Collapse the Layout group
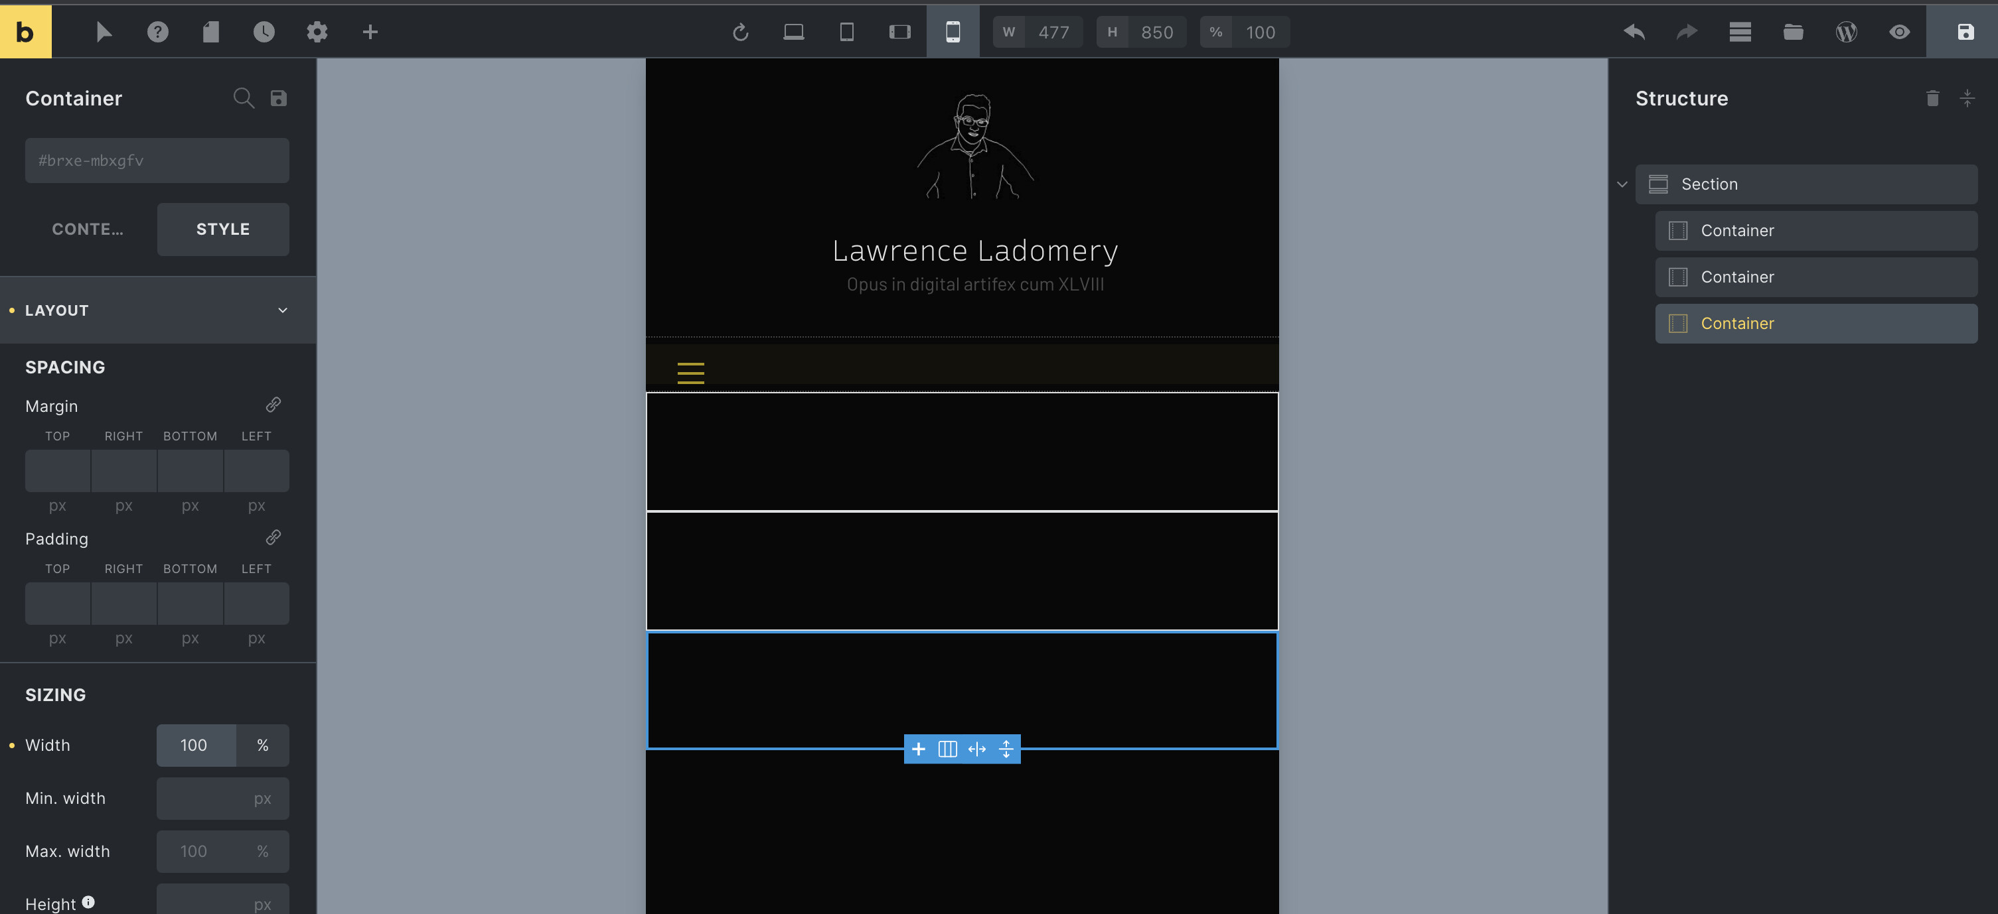 [157, 310]
